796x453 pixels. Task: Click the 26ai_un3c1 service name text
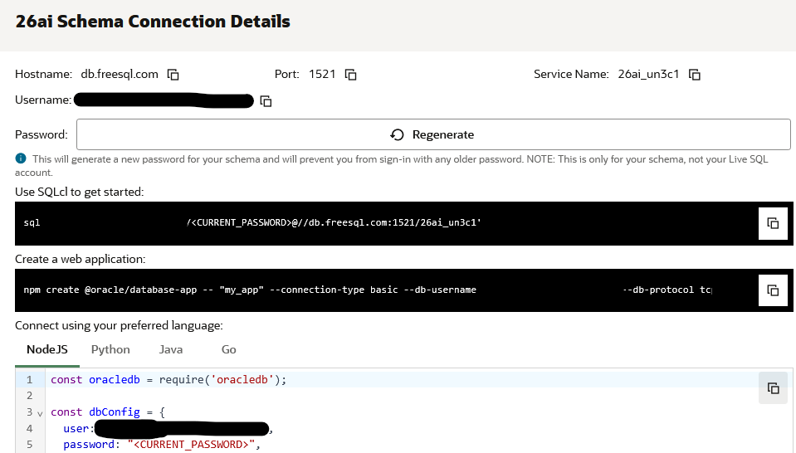(x=648, y=75)
